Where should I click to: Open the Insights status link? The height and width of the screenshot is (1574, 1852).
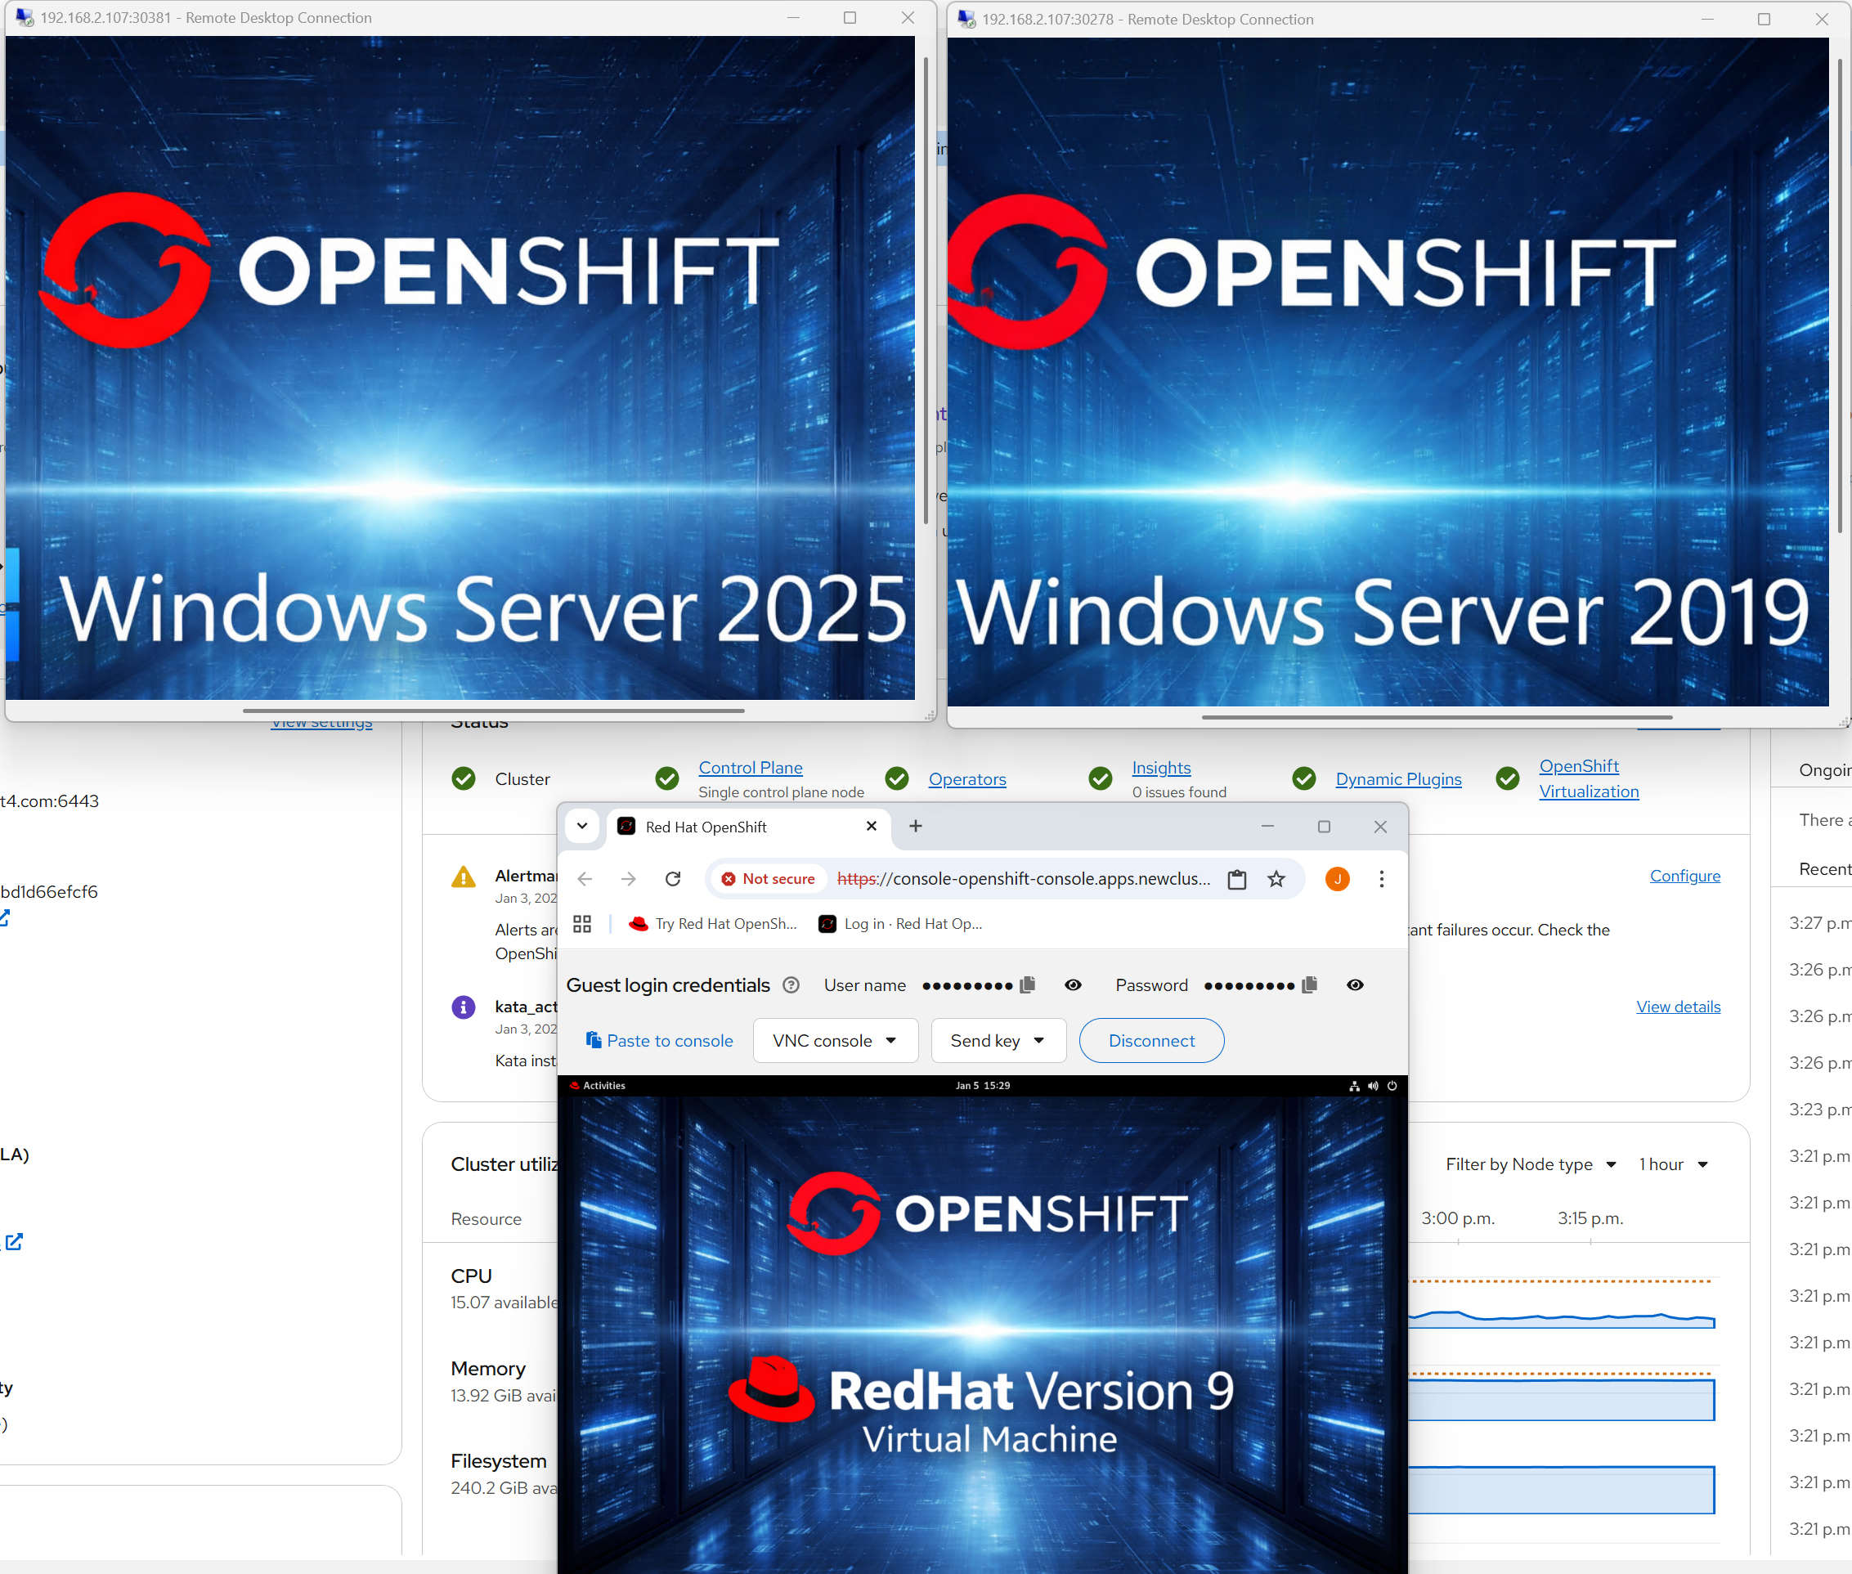(x=1160, y=767)
